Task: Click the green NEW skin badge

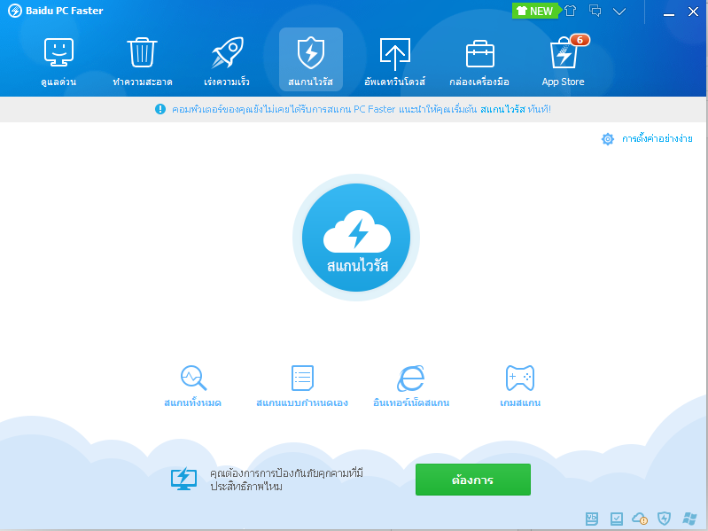Action: click(x=536, y=11)
